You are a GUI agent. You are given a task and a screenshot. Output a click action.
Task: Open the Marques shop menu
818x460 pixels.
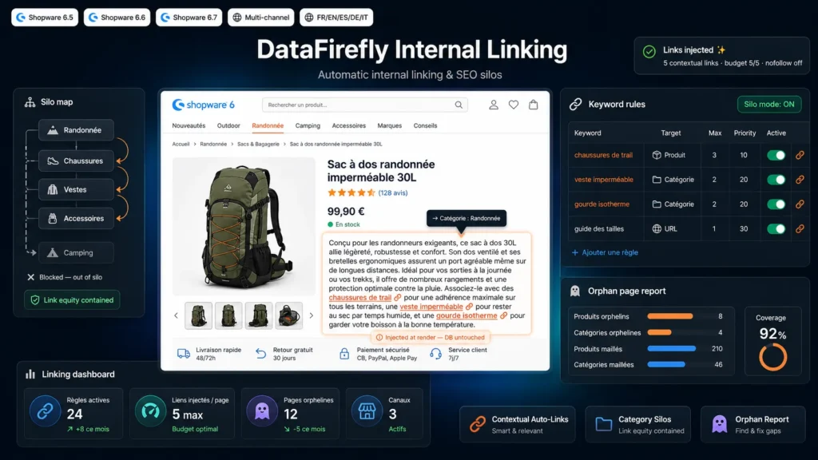pos(390,125)
